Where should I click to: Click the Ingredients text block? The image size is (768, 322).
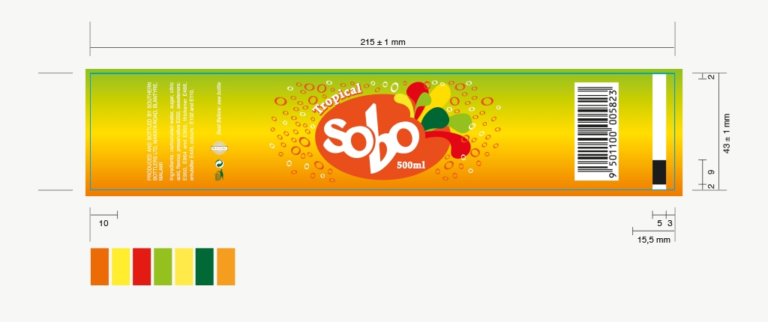[x=181, y=132]
